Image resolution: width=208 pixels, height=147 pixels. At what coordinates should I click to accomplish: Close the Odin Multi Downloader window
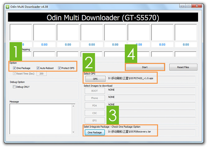[197, 6]
